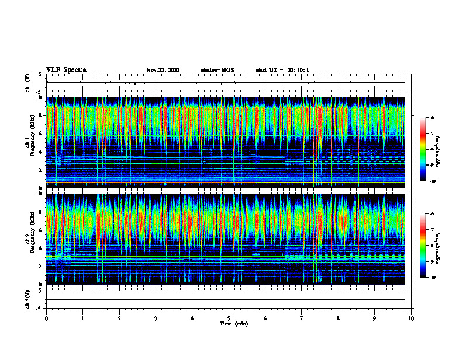
Task: Click the "-10" label on ch.2 color bar
Action: pyautogui.click(x=432, y=277)
